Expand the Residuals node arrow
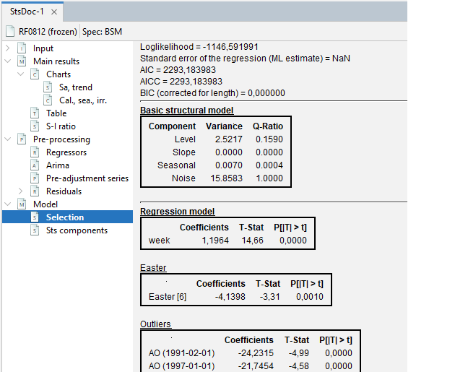The image size is (468, 372). click(x=20, y=191)
